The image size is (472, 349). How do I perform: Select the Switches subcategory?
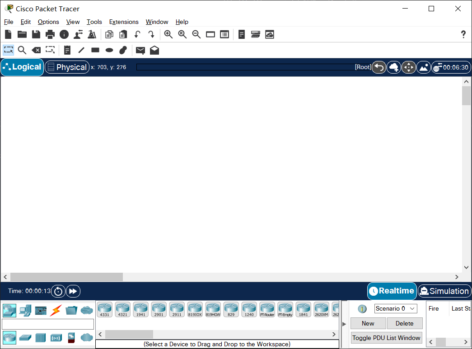click(x=25, y=338)
